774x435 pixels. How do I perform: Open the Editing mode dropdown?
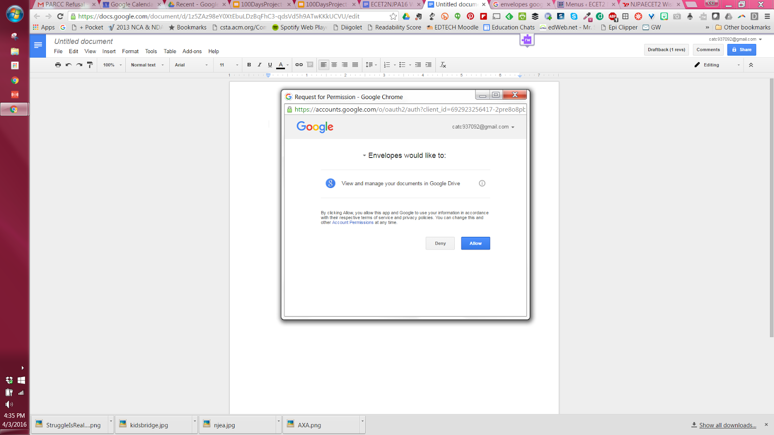coord(717,65)
